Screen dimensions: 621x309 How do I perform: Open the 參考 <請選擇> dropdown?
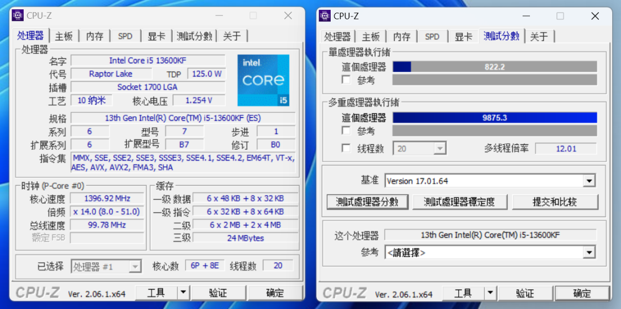490,252
